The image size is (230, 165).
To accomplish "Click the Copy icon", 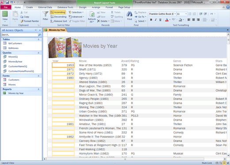I will click(22, 17).
